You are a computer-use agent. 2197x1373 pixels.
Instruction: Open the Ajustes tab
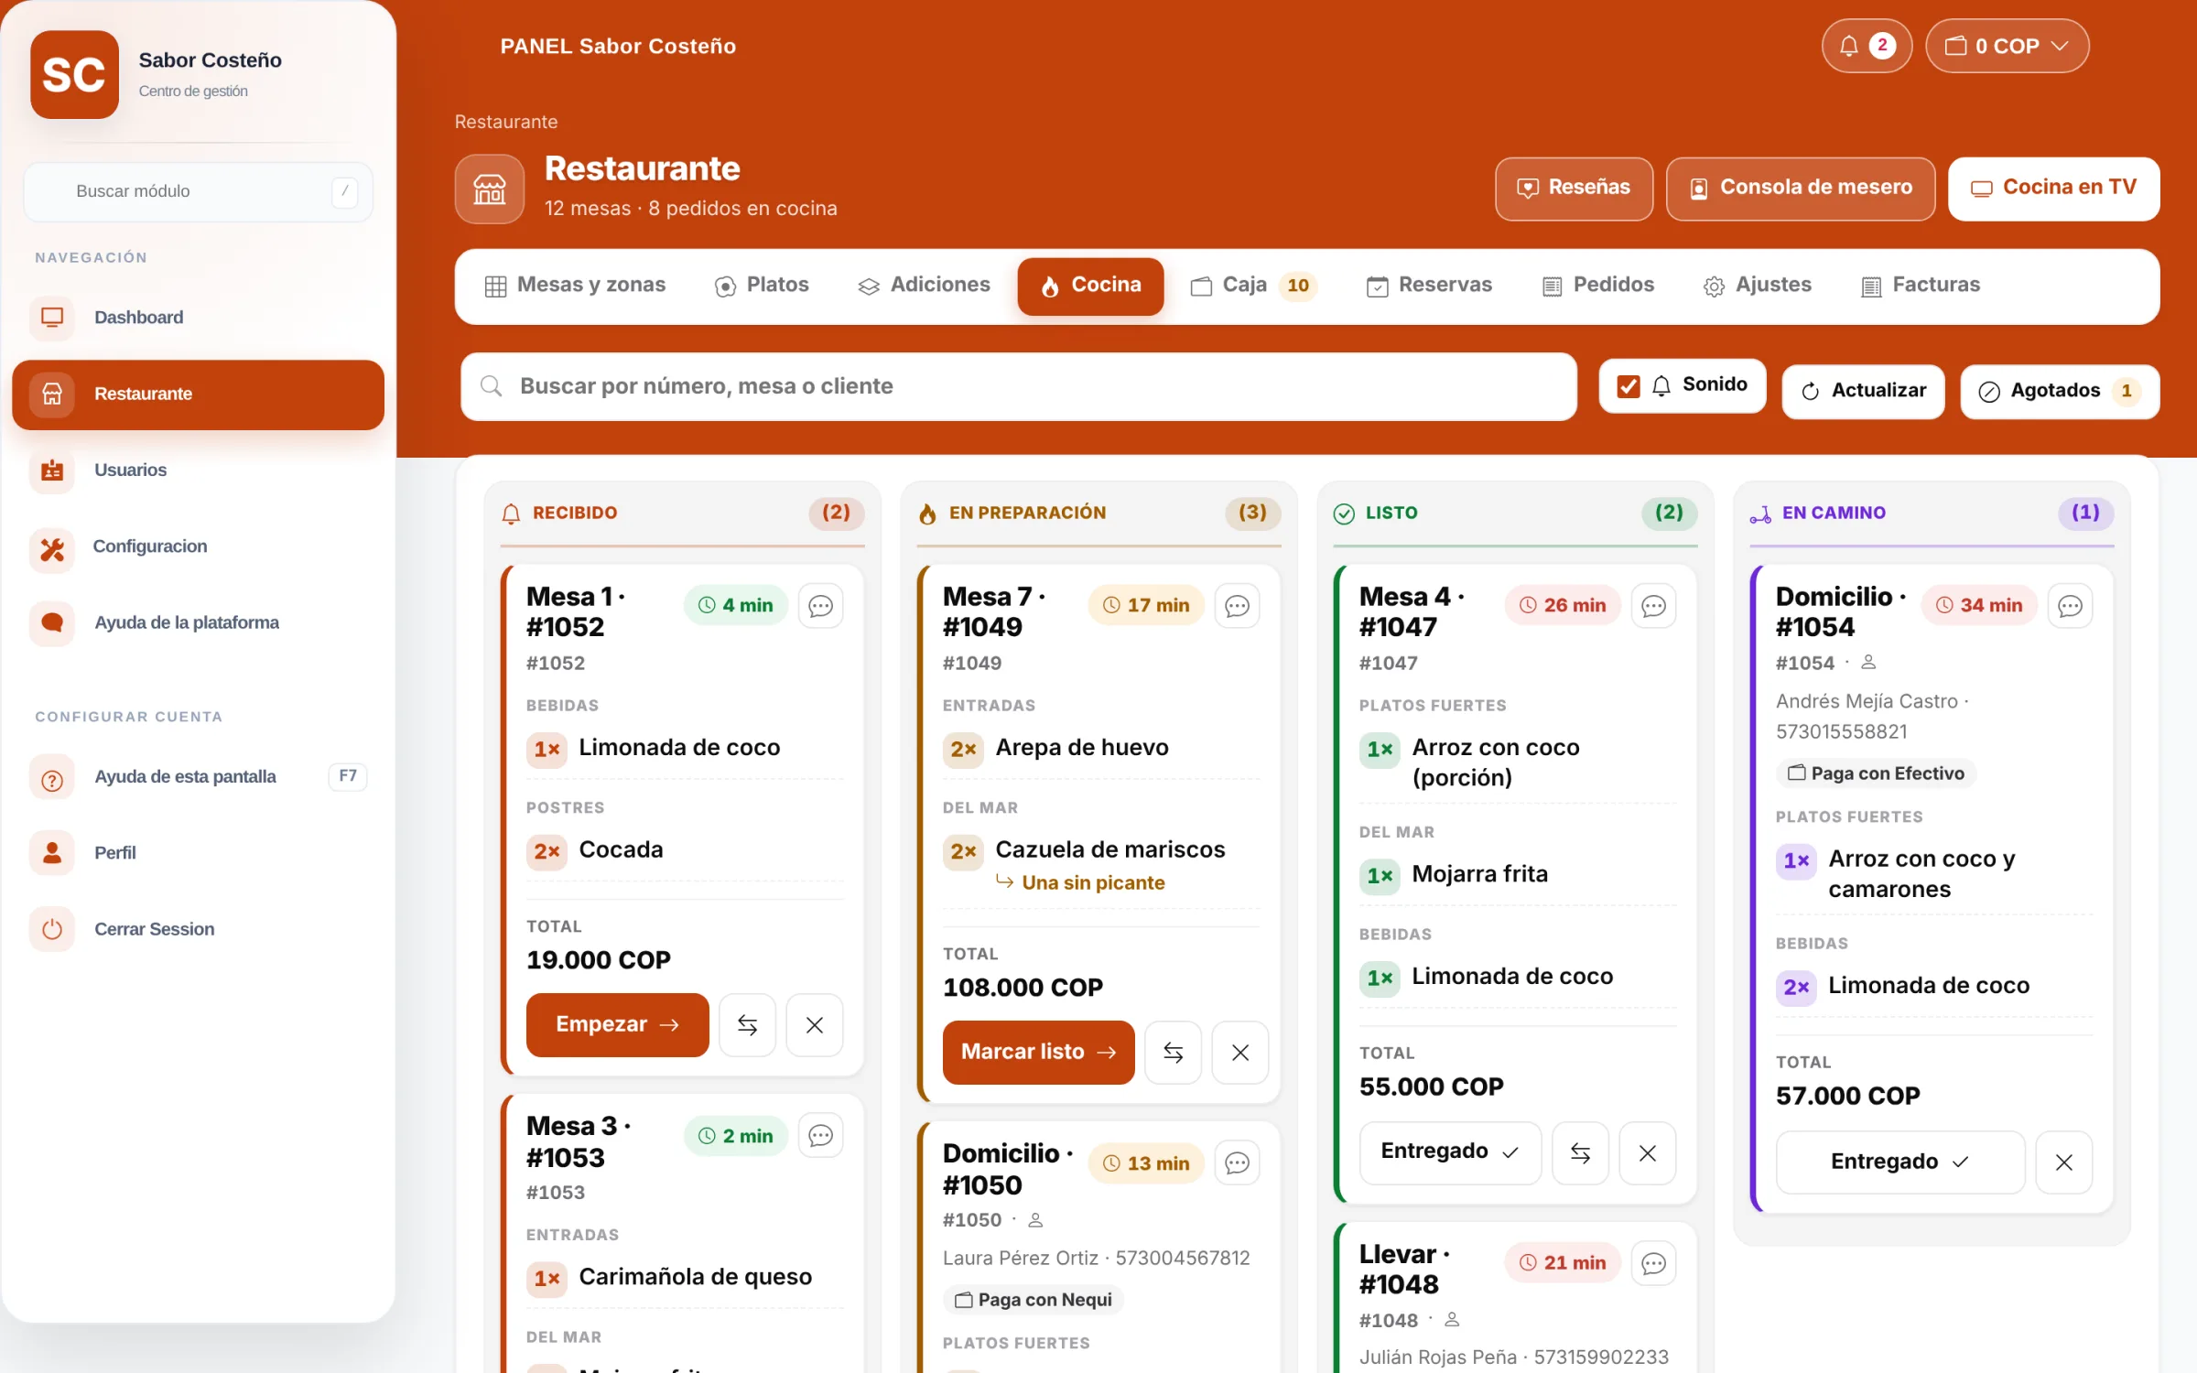(1758, 286)
